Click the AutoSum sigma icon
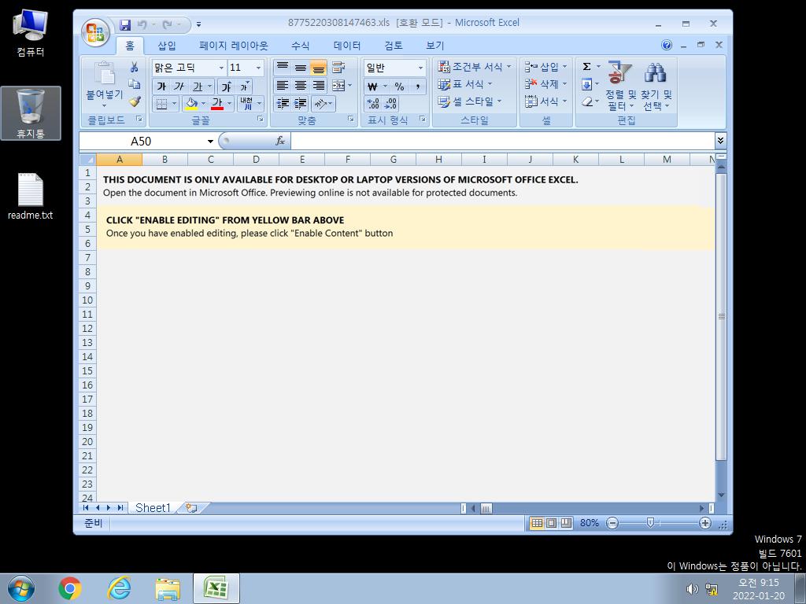 586,67
